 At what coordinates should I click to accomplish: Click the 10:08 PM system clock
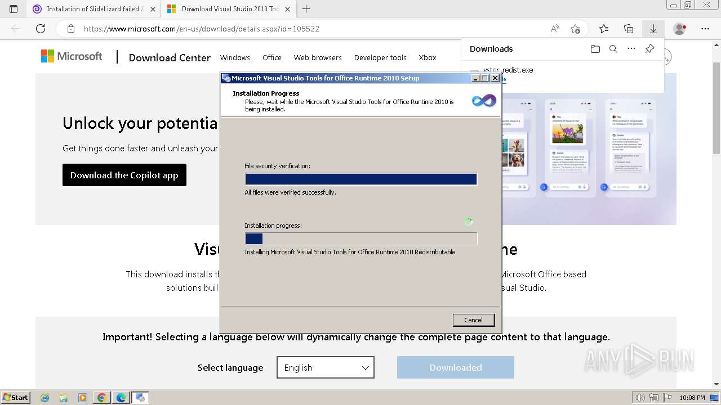click(692, 398)
